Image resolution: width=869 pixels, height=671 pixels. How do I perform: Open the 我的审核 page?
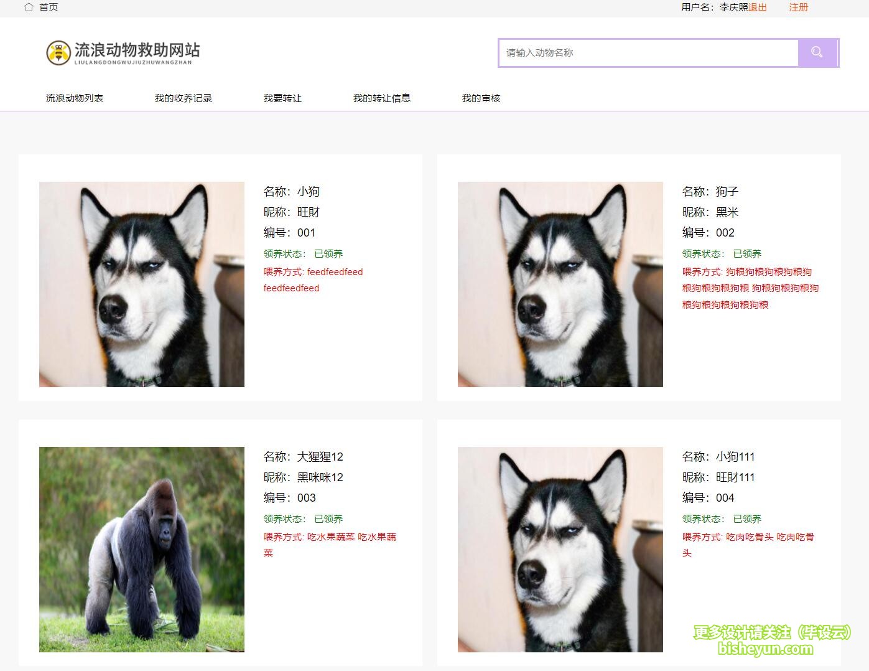pyautogui.click(x=482, y=98)
